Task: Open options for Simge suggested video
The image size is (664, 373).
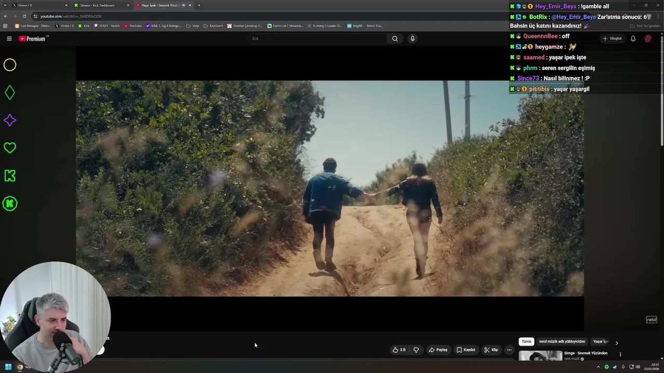Action: [620, 354]
